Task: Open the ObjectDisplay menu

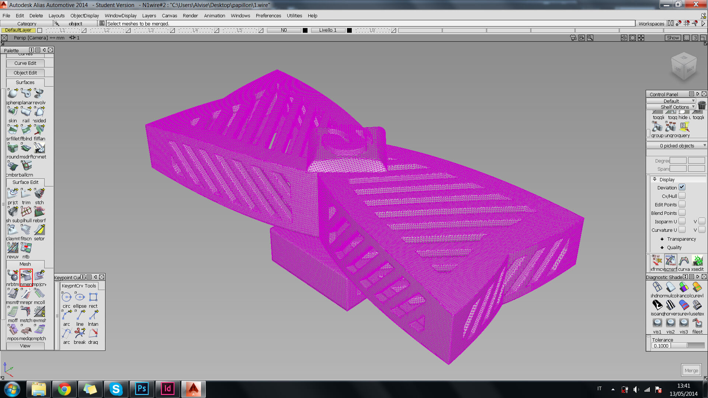Action: point(84,15)
